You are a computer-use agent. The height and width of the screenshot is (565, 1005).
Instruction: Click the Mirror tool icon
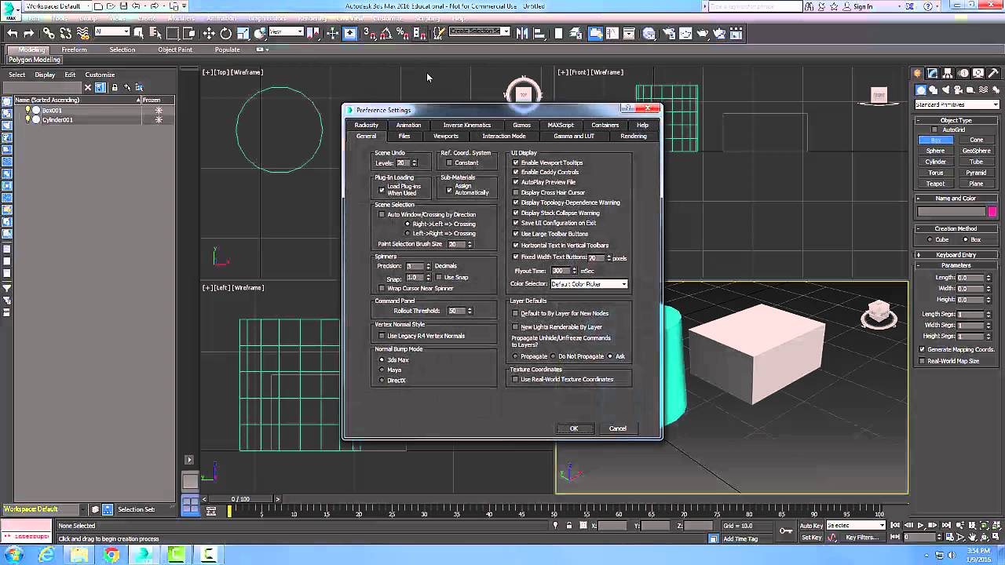tap(521, 33)
